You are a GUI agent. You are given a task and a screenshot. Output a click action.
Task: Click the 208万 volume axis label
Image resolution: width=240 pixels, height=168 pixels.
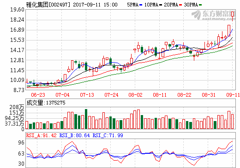pos(17,107)
